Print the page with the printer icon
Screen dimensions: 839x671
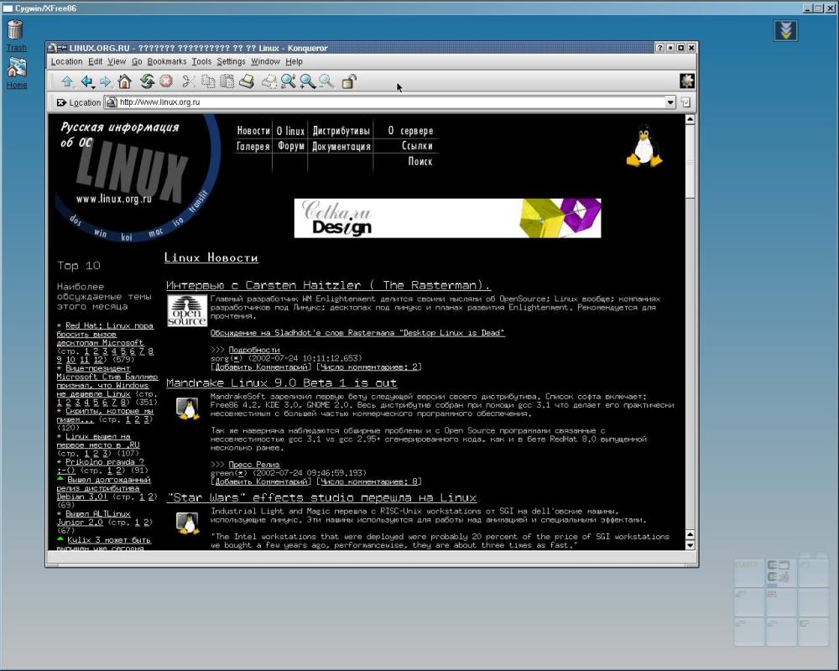[x=246, y=81]
